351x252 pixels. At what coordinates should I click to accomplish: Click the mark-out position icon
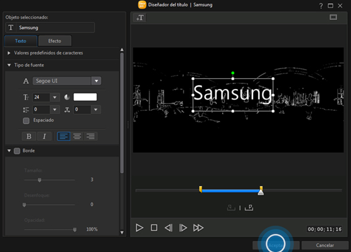tap(249, 207)
